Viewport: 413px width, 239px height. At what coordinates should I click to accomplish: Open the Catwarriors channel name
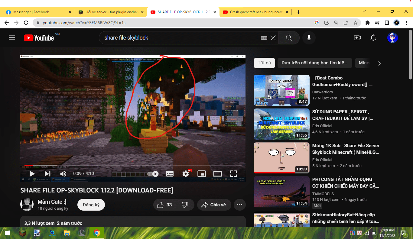(x=323, y=92)
